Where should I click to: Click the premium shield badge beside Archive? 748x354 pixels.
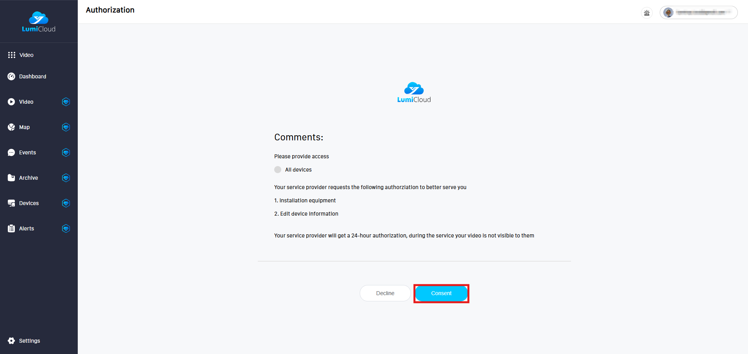pyautogui.click(x=66, y=178)
